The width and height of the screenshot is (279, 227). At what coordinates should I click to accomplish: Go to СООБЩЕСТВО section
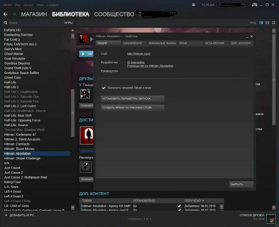coord(114,14)
